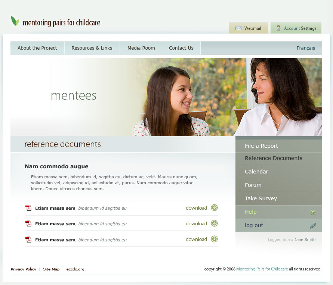Go to Media Room

141,48
